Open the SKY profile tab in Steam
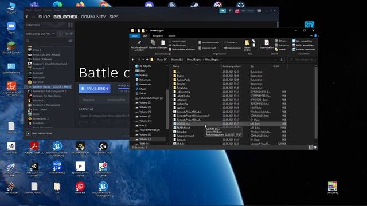Viewport: 367px width, 206px height. [114, 17]
